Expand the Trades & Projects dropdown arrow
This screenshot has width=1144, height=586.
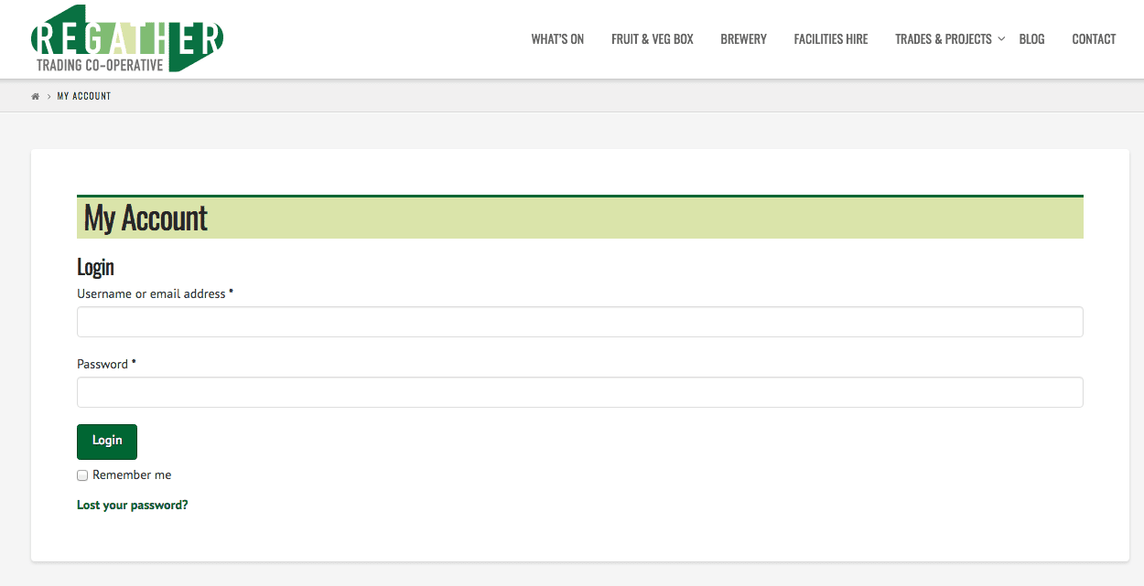pos(1001,39)
